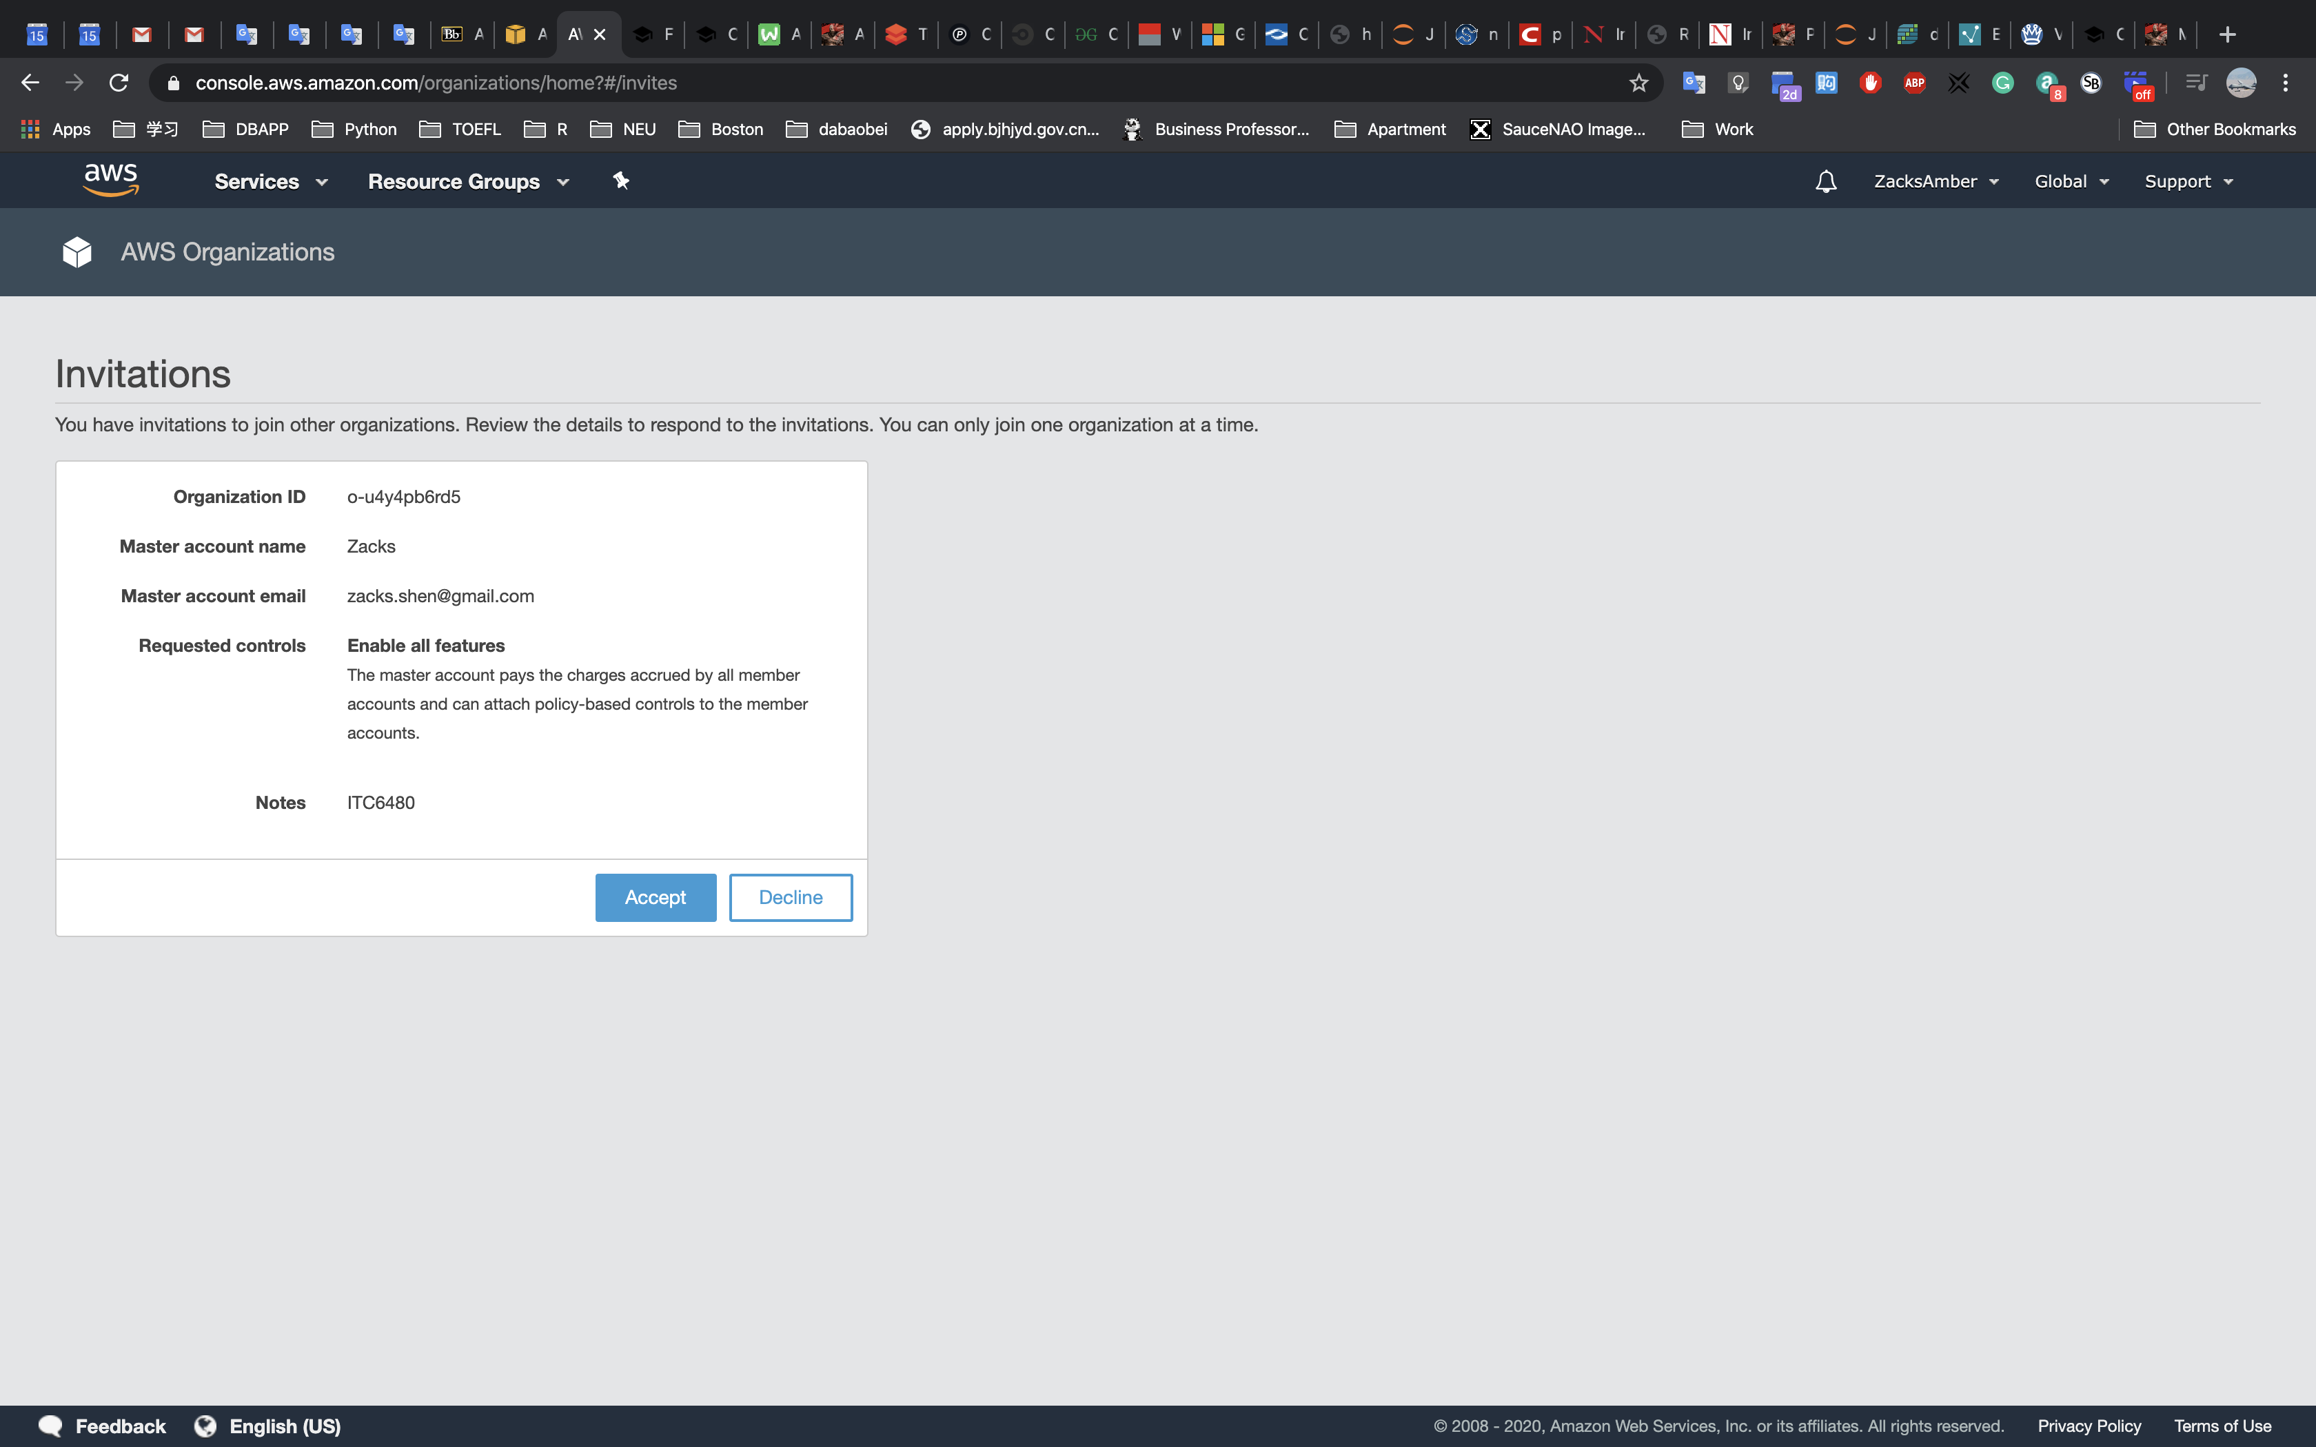
Task: Open the AdBlock Plus extension icon
Action: coord(1914,83)
